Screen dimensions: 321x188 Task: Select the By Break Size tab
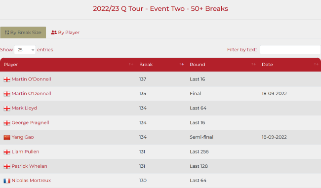tap(23, 33)
